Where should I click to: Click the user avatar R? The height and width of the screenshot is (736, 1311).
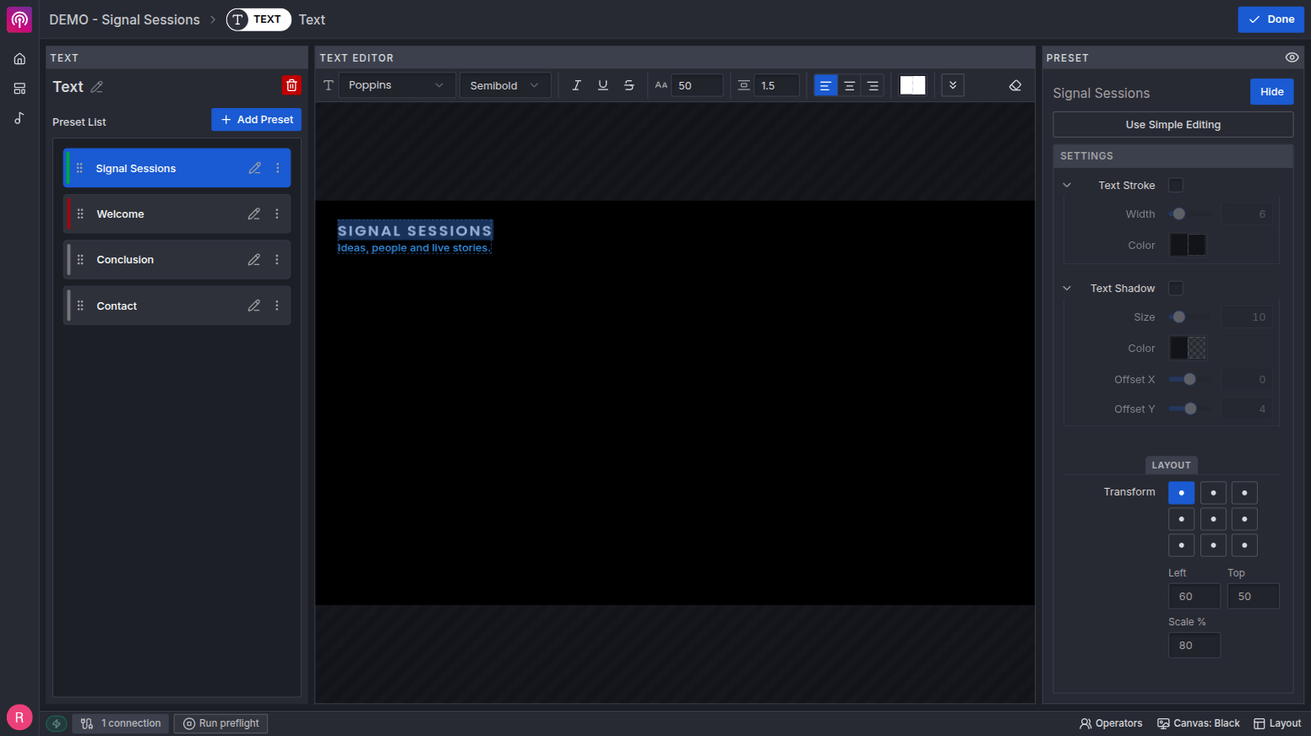19,717
